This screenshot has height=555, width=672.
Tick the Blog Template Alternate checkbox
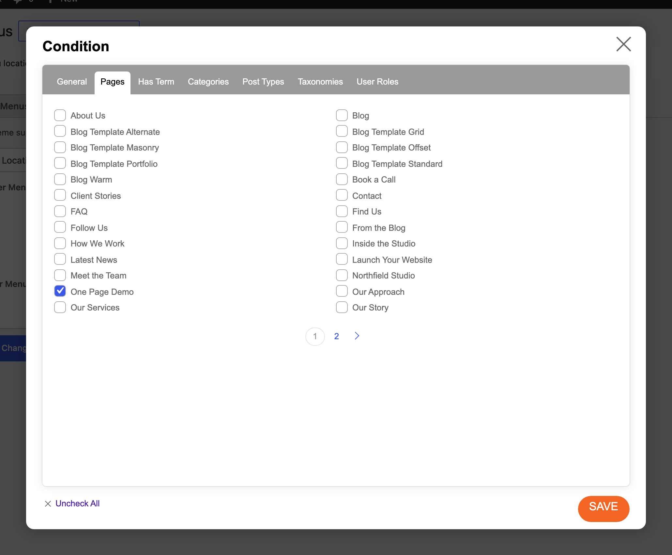tap(60, 131)
